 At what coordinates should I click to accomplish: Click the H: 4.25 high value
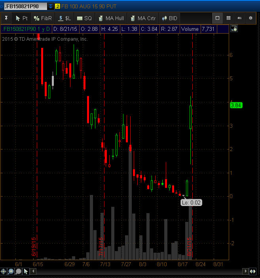coord(110,29)
